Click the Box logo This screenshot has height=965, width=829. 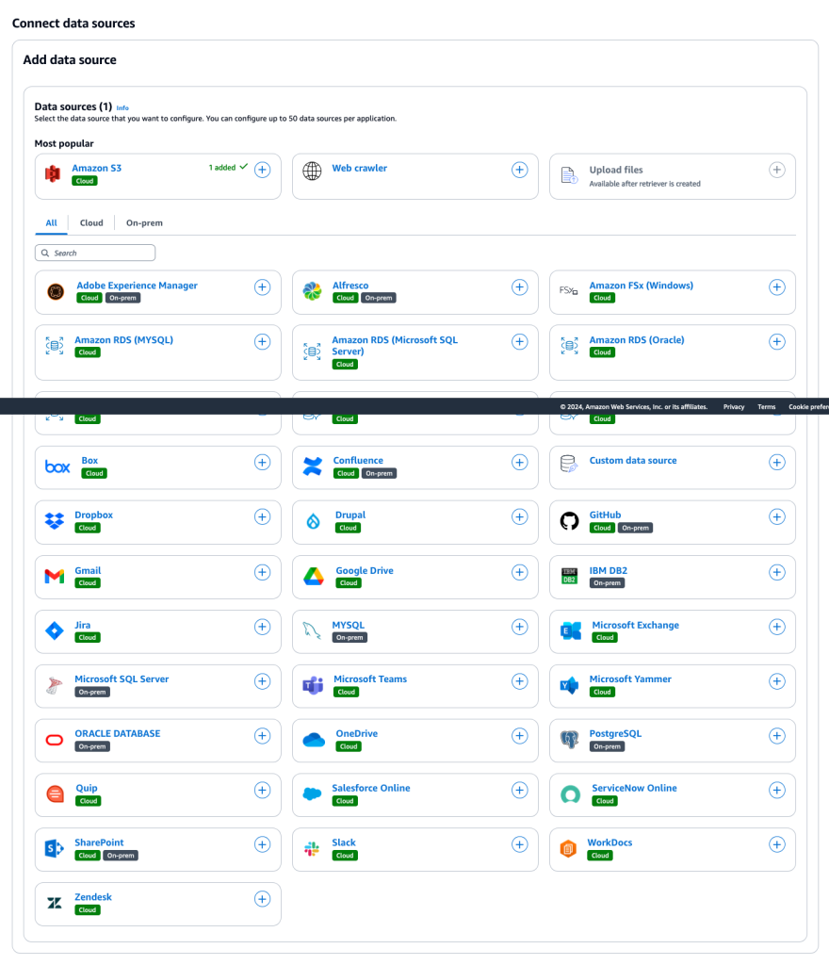point(57,466)
